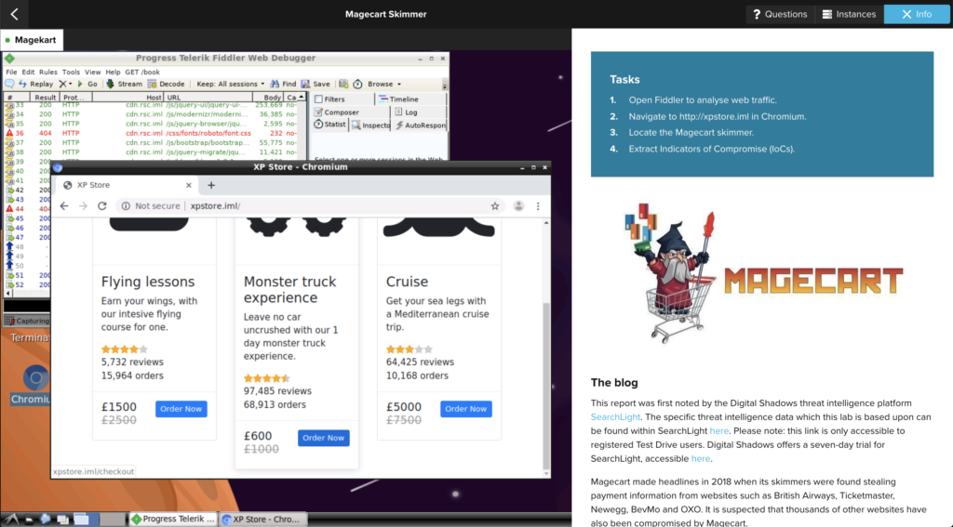Open Fiddler's Rules menu
The height and width of the screenshot is (527, 953).
pos(48,72)
